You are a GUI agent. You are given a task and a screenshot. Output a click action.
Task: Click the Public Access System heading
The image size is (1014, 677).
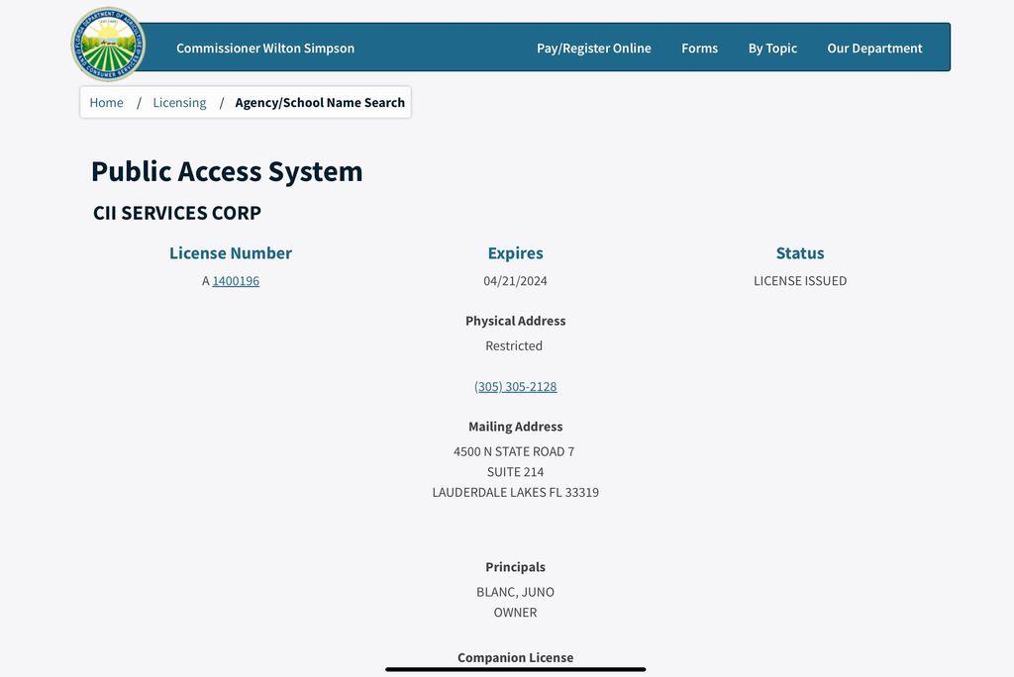point(227,172)
